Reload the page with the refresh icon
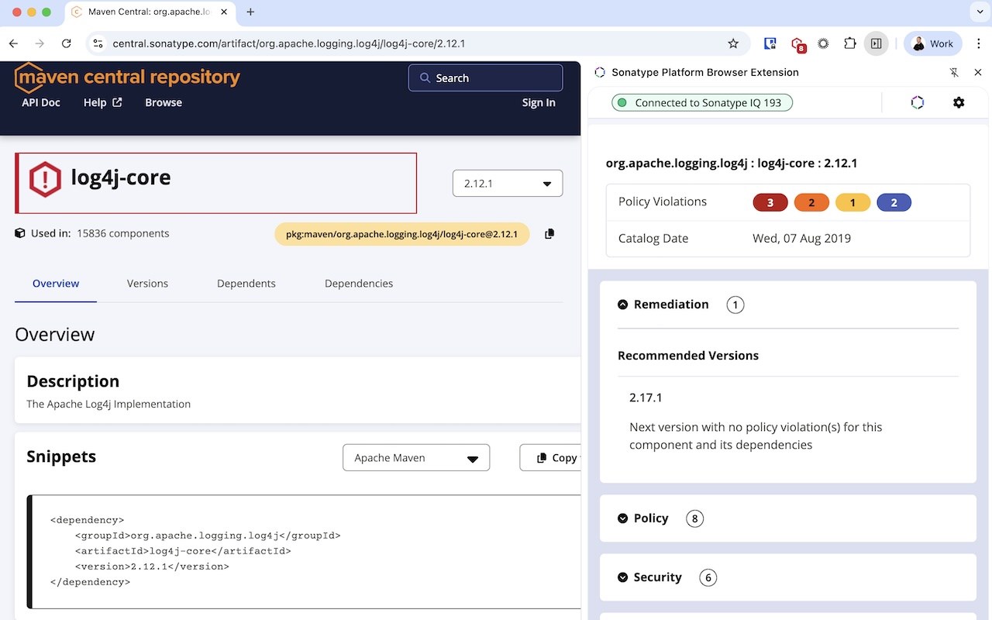 (x=67, y=43)
